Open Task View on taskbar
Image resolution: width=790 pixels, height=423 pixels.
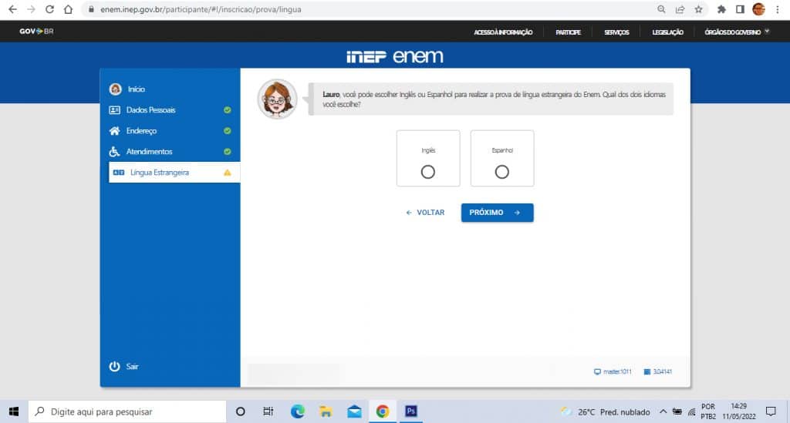[268, 411]
